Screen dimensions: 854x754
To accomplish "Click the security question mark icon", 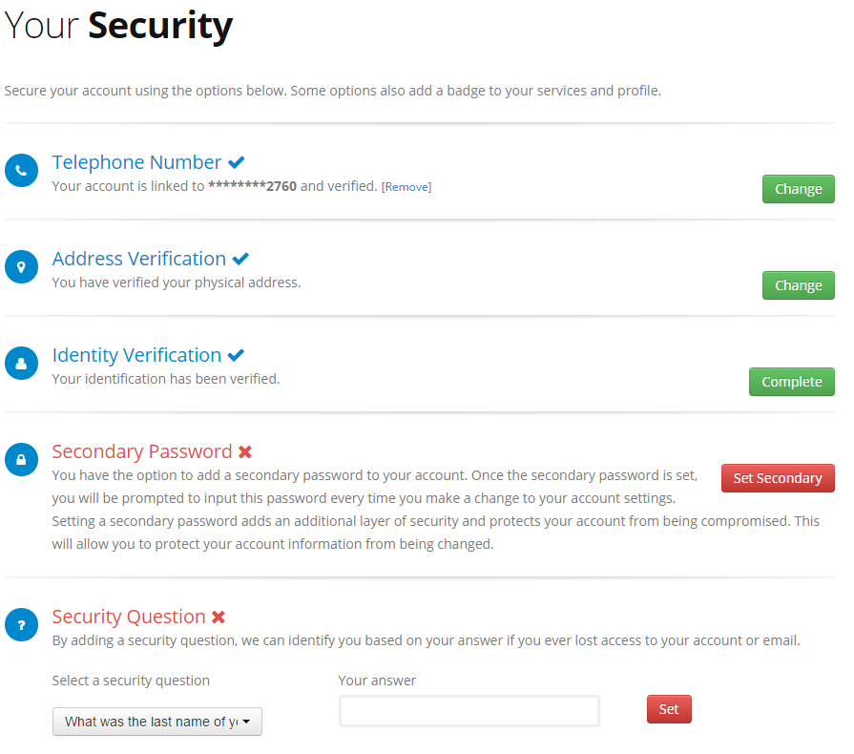I will (x=21, y=625).
